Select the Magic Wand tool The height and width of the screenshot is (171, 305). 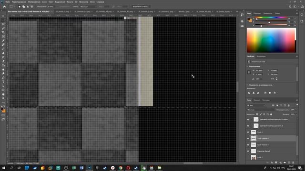(x=3, y=28)
